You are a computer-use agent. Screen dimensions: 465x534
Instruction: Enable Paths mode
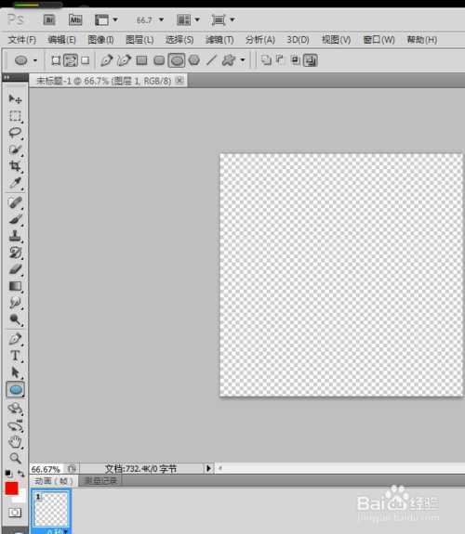71,60
